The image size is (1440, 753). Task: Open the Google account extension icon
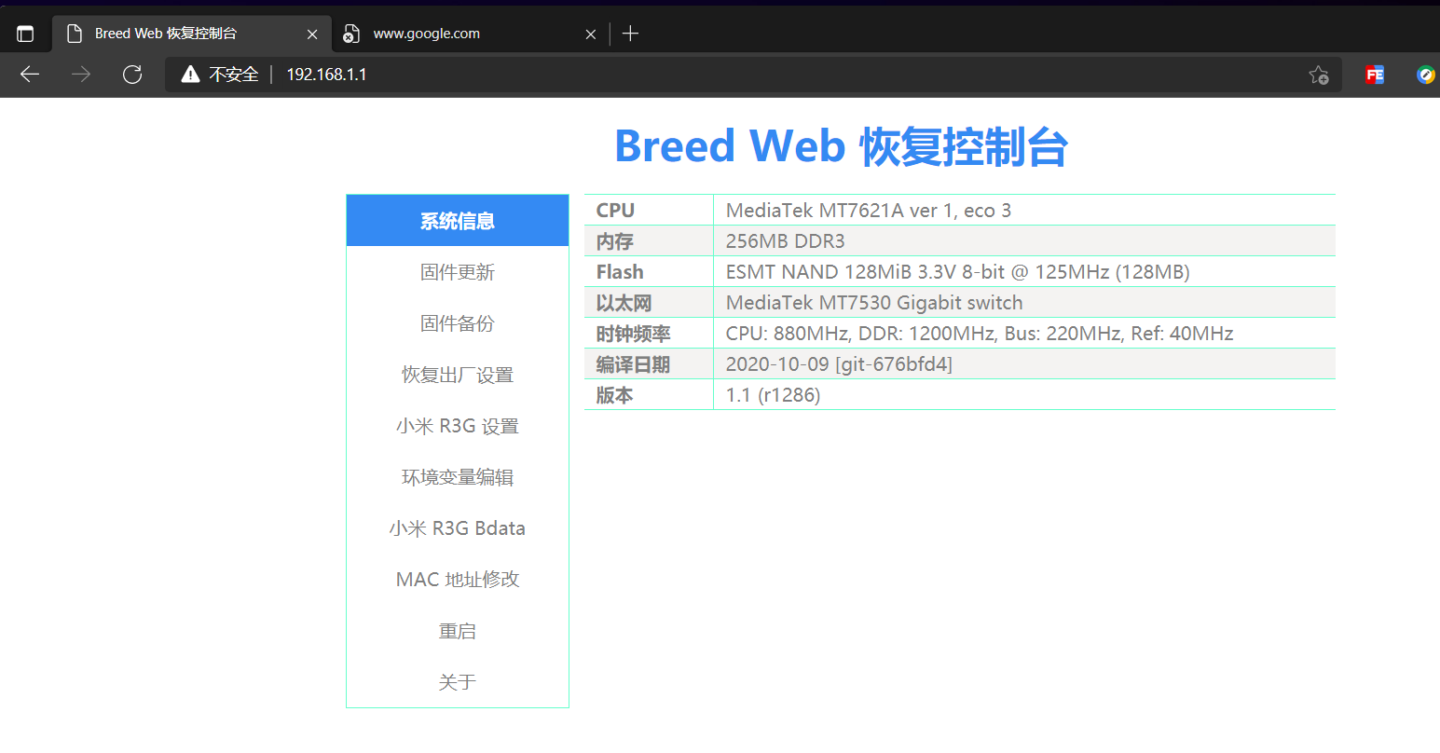pos(1425,75)
